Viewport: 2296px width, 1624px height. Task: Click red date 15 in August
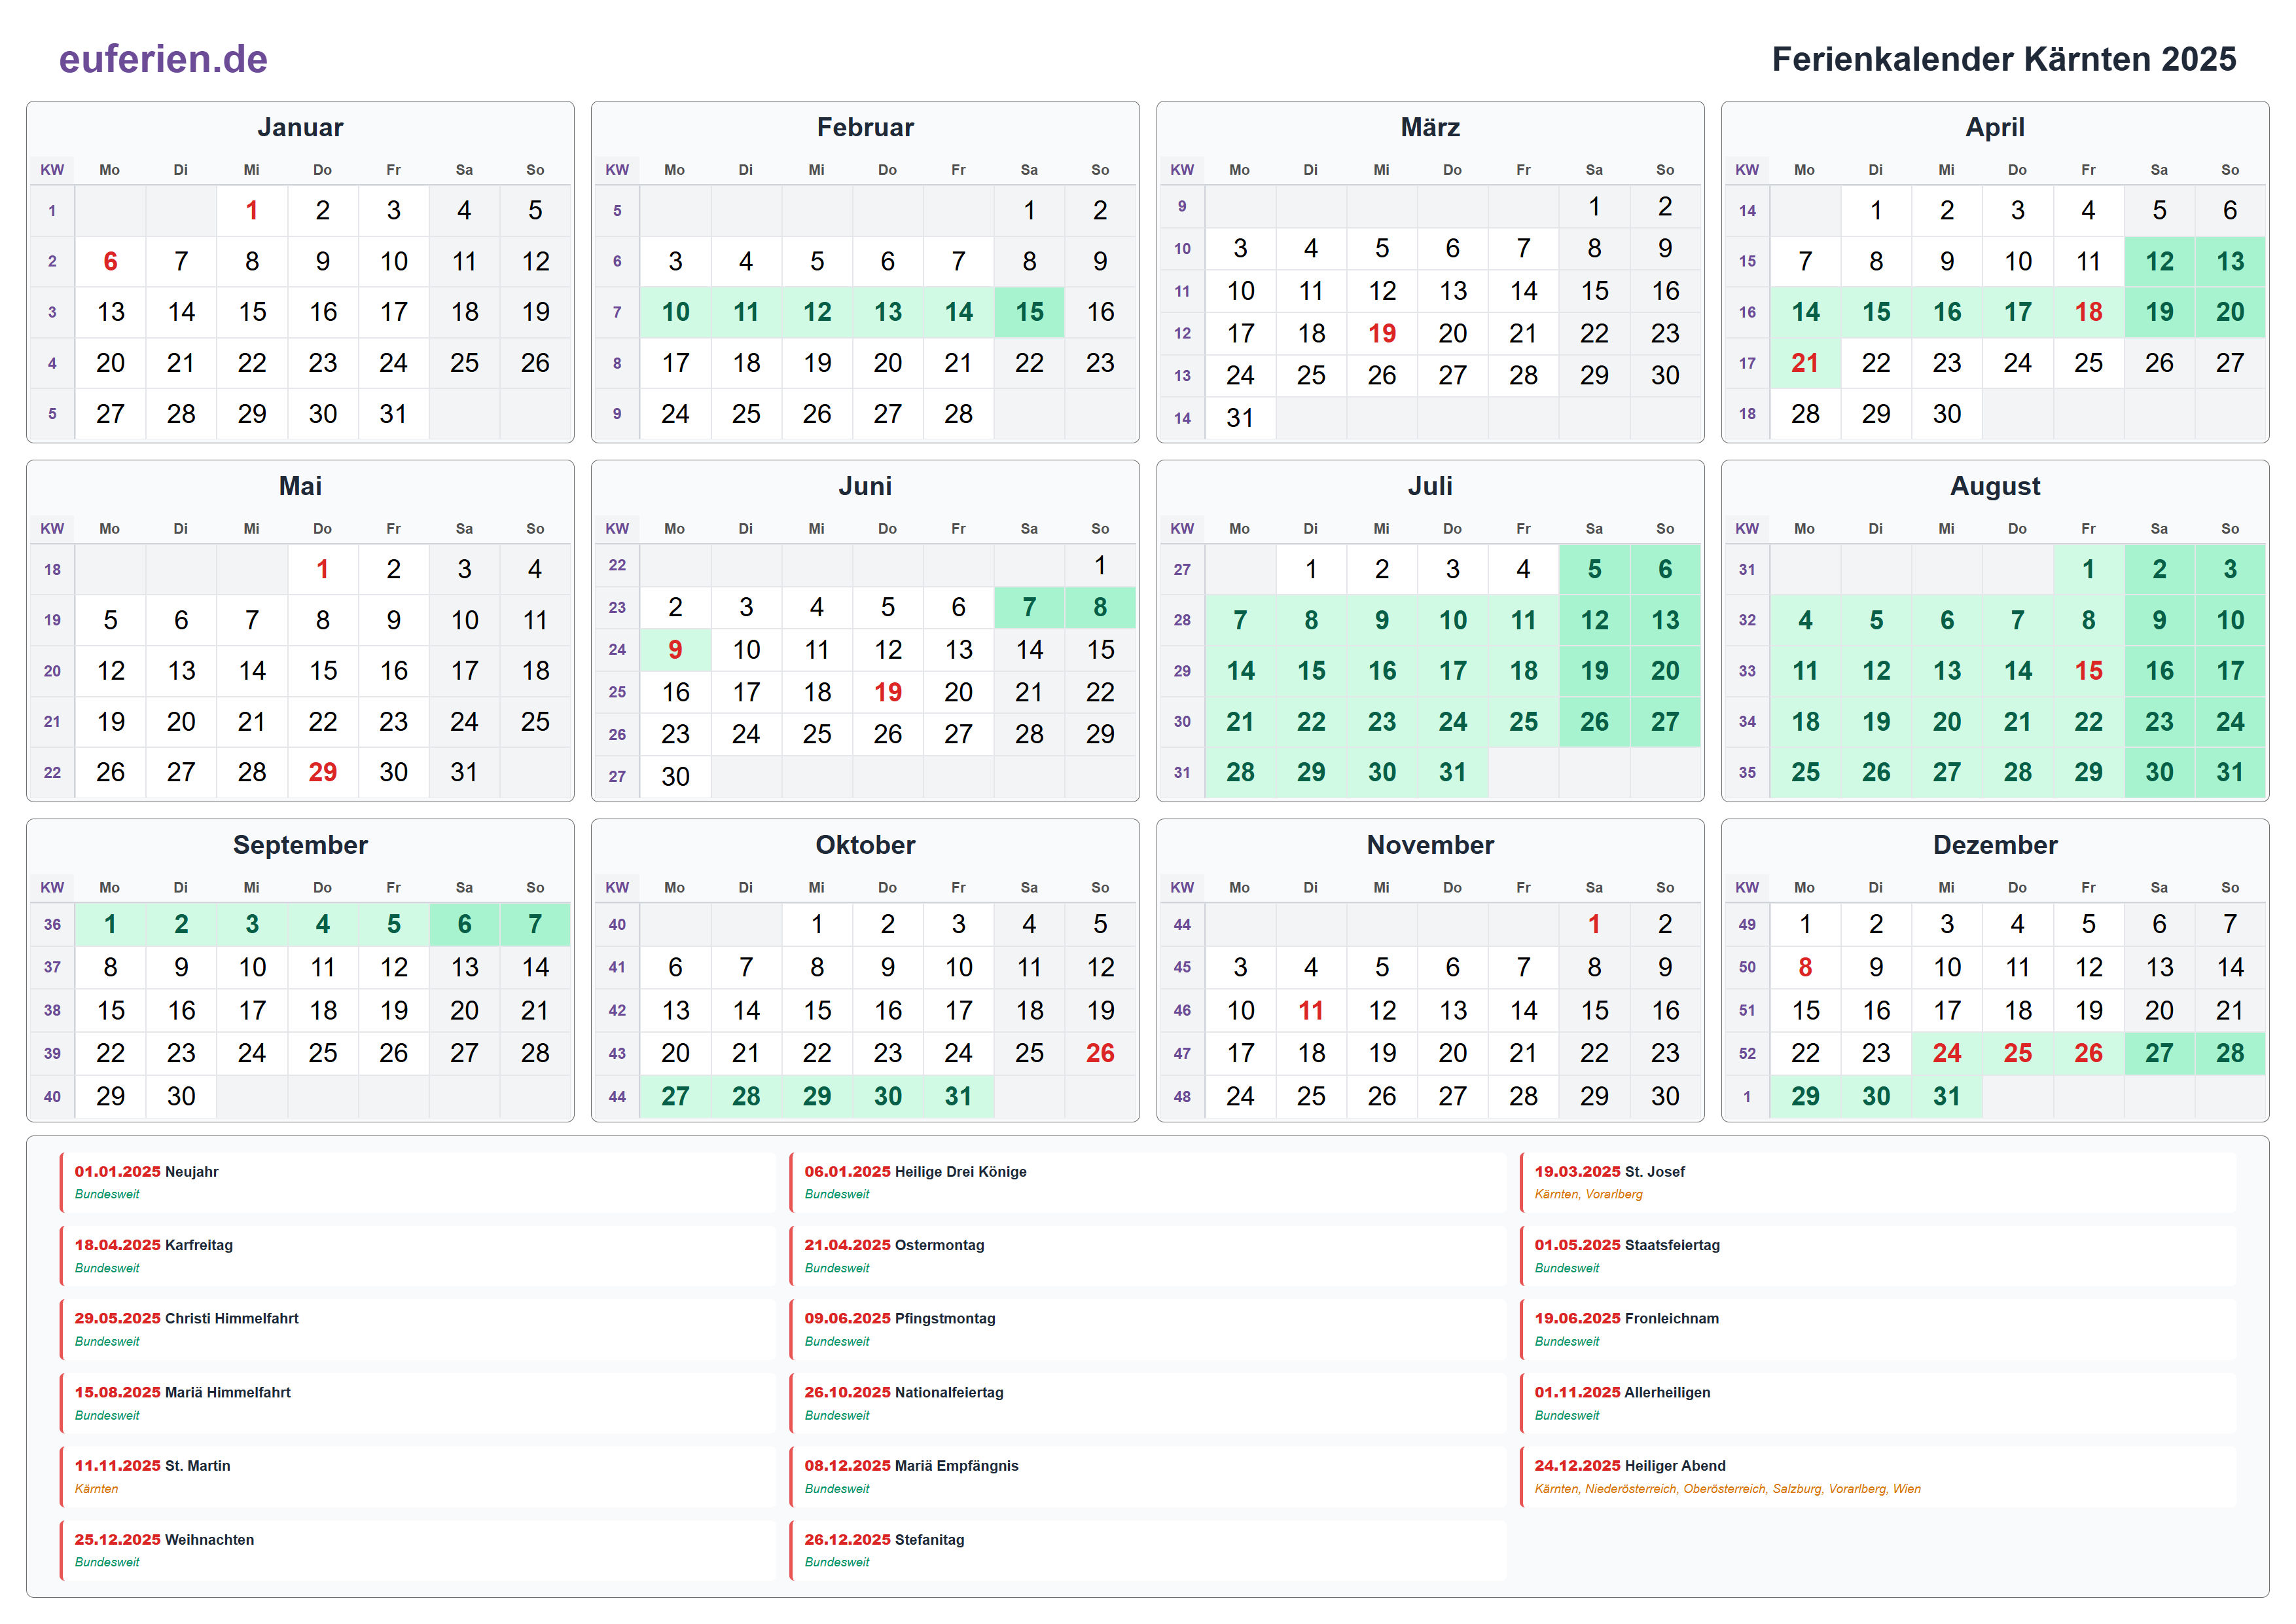click(x=2088, y=671)
